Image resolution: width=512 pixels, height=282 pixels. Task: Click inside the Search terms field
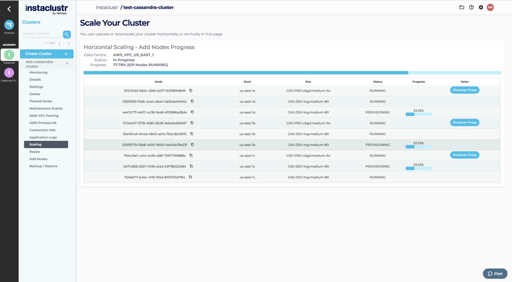41,33
